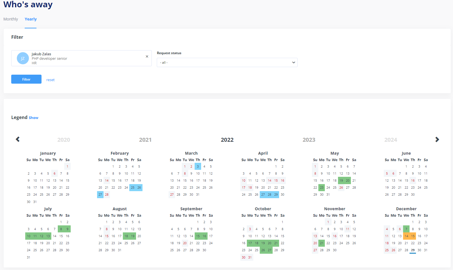Click the JZ avatar icon

click(23, 58)
